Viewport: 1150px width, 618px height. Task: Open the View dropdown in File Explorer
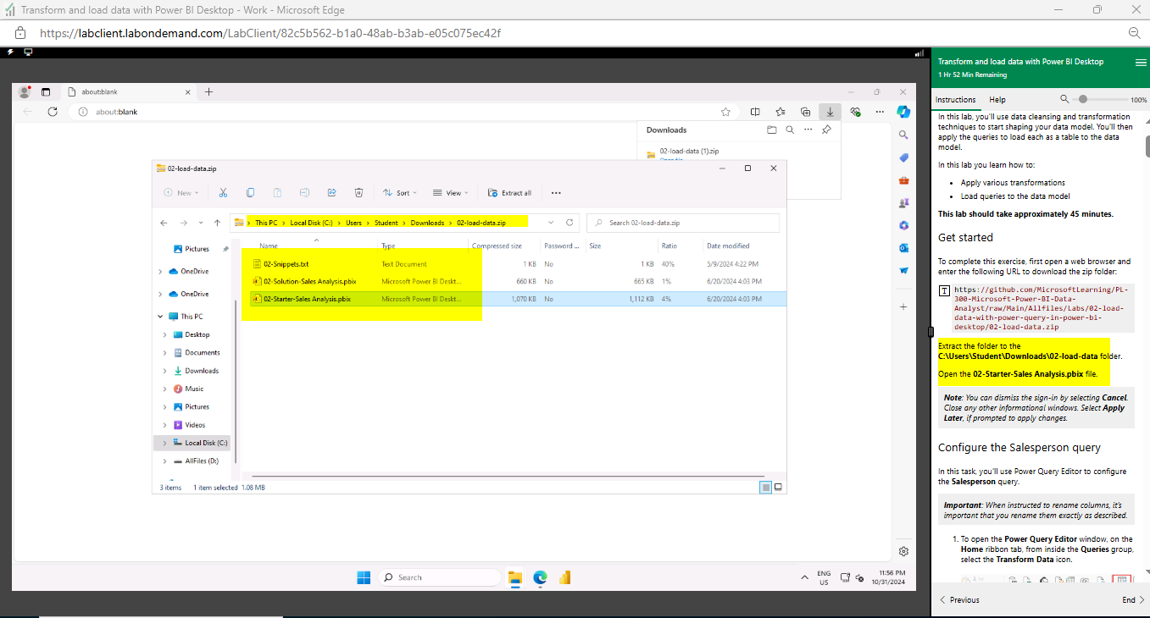click(x=451, y=193)
